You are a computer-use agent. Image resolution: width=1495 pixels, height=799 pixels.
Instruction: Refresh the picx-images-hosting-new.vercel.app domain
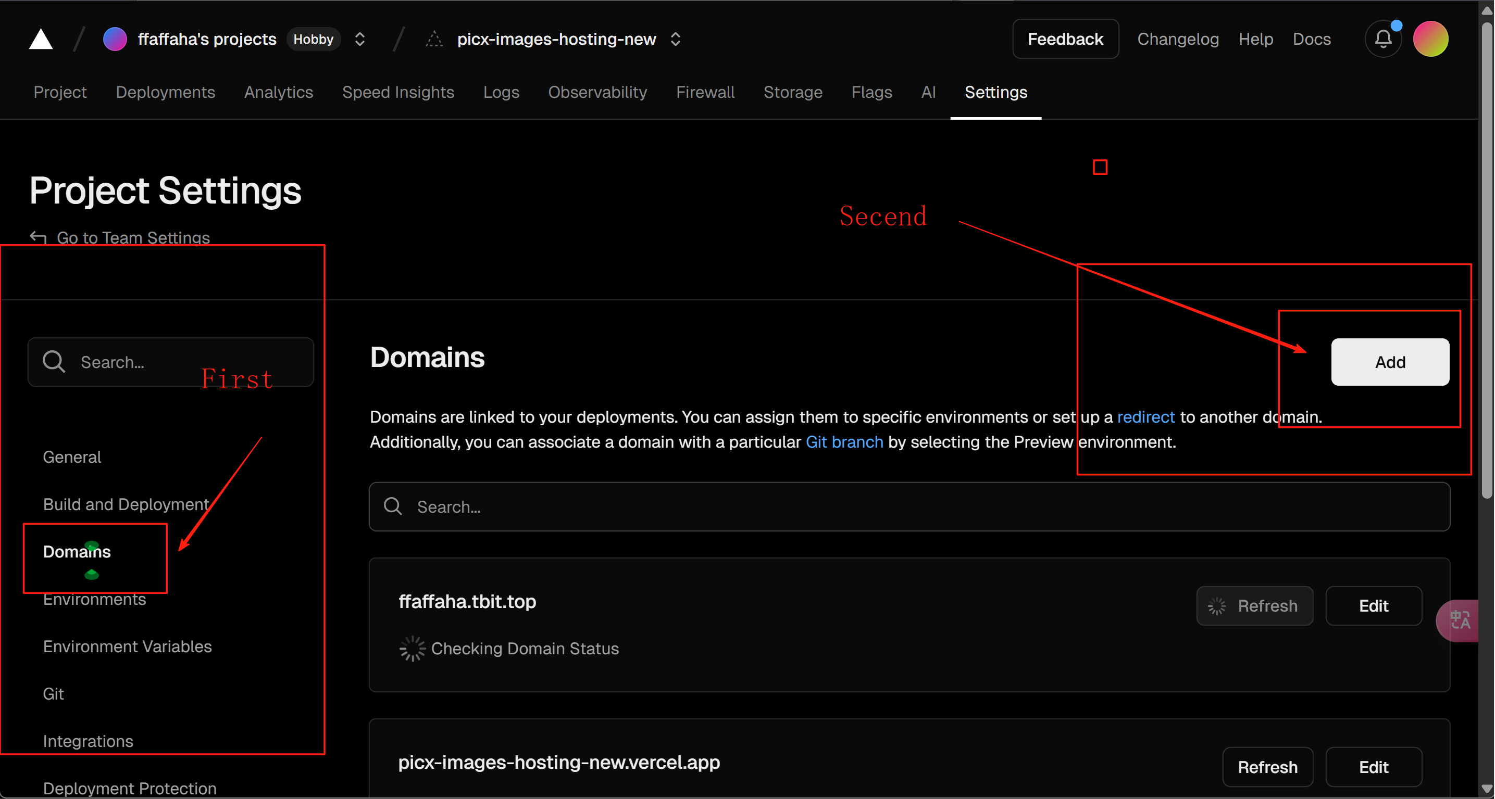[1267, 767]
